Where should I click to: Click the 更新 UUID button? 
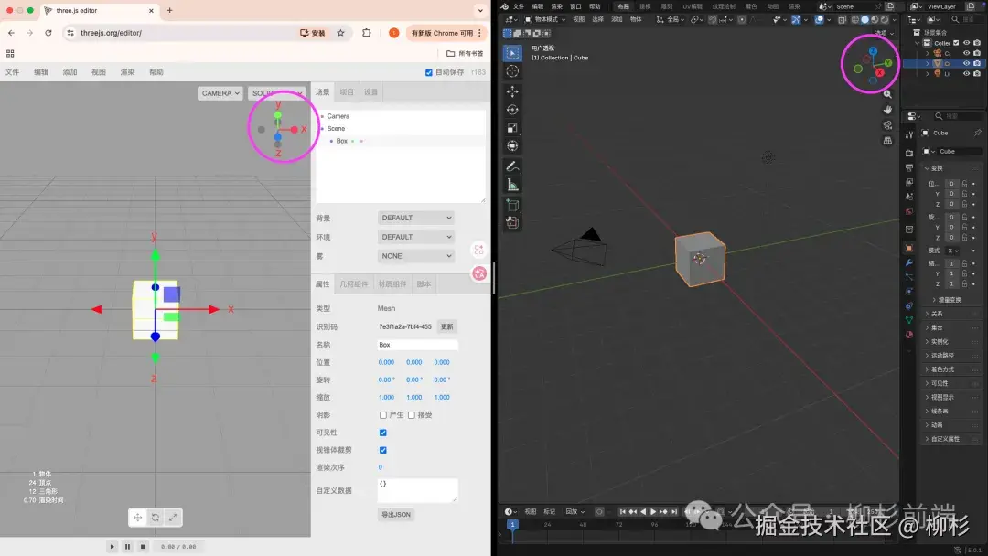click(446, 326)
